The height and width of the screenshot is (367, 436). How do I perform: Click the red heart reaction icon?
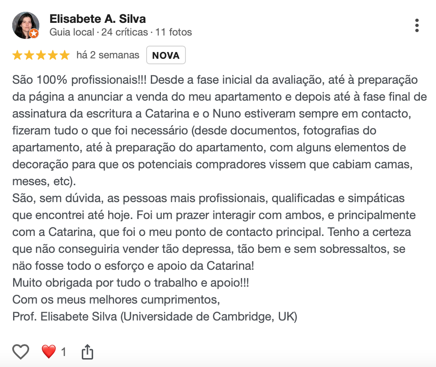pyautogui.click(x=49, y=351)
